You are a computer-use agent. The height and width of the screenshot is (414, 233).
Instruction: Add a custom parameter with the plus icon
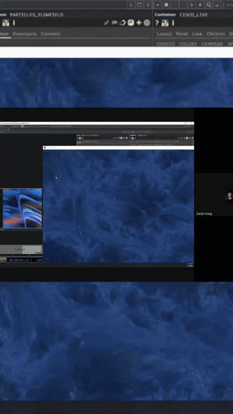point(139,23)
